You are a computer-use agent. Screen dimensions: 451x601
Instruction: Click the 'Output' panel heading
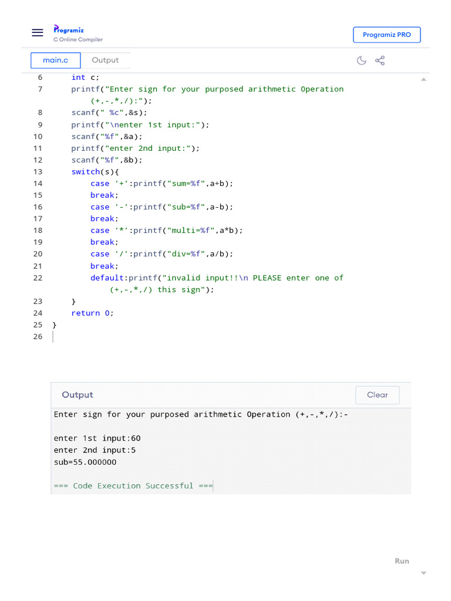[x=78, y=395]
